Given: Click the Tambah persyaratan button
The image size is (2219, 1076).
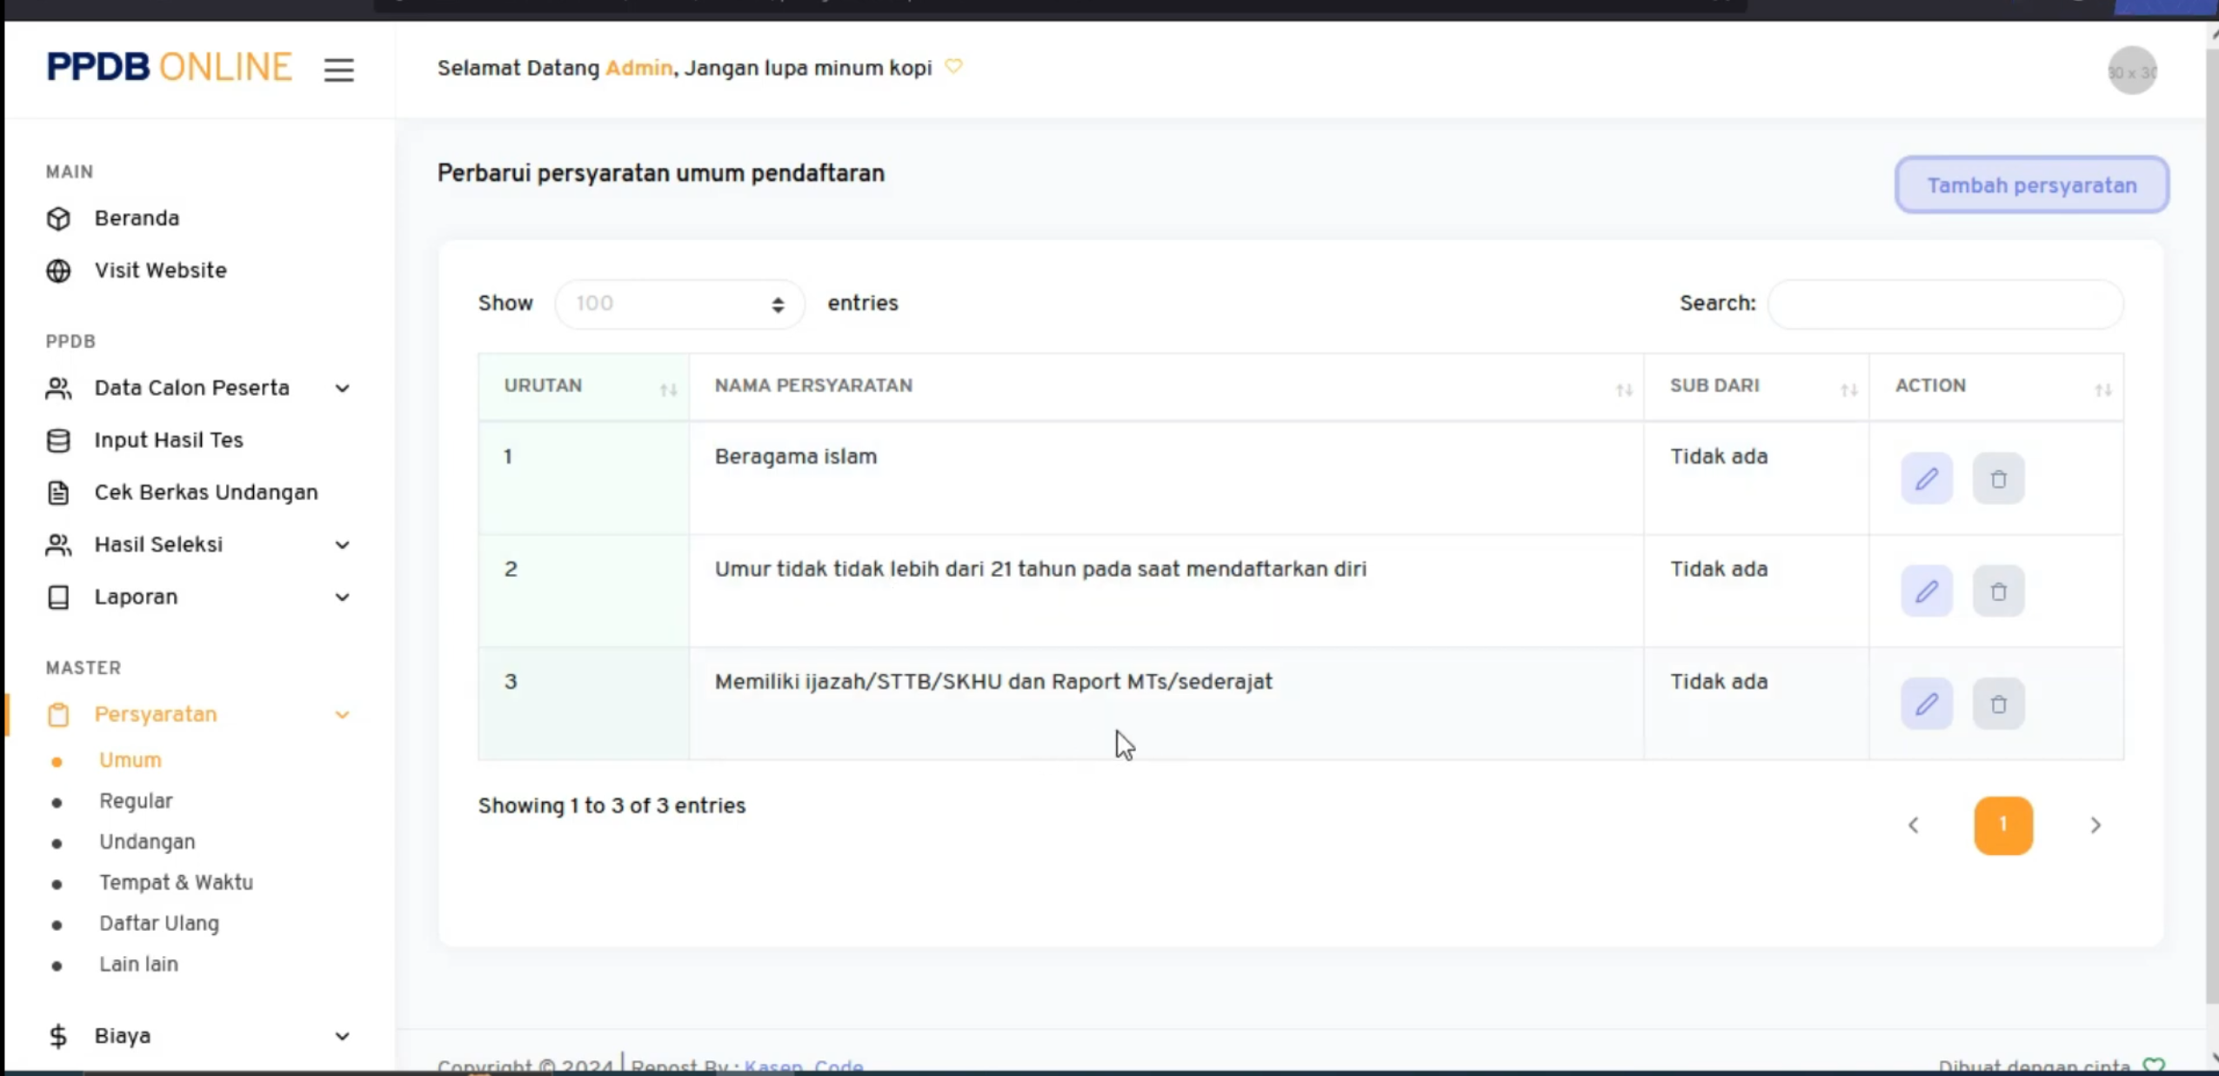Looking at the screenshot, I should [x=2031, y=185].
